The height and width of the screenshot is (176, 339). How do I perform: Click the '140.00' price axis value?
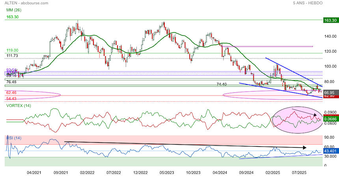(330, 37)
